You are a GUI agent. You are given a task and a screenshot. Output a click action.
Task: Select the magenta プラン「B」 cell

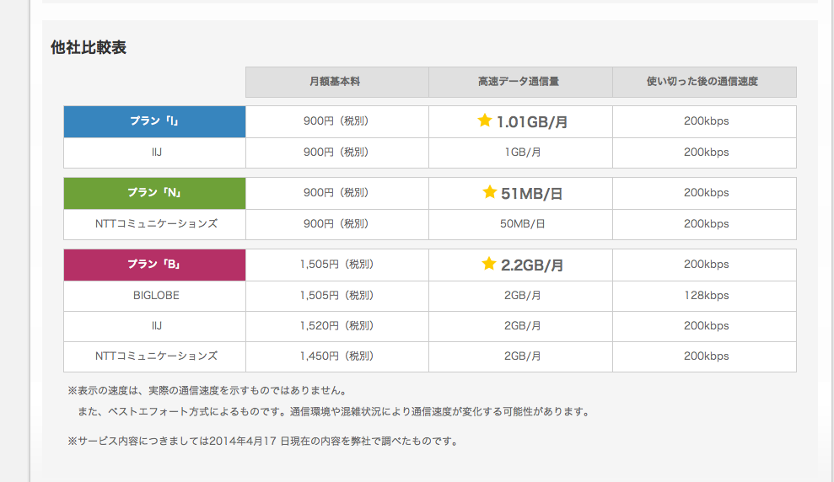pos(154,265)
